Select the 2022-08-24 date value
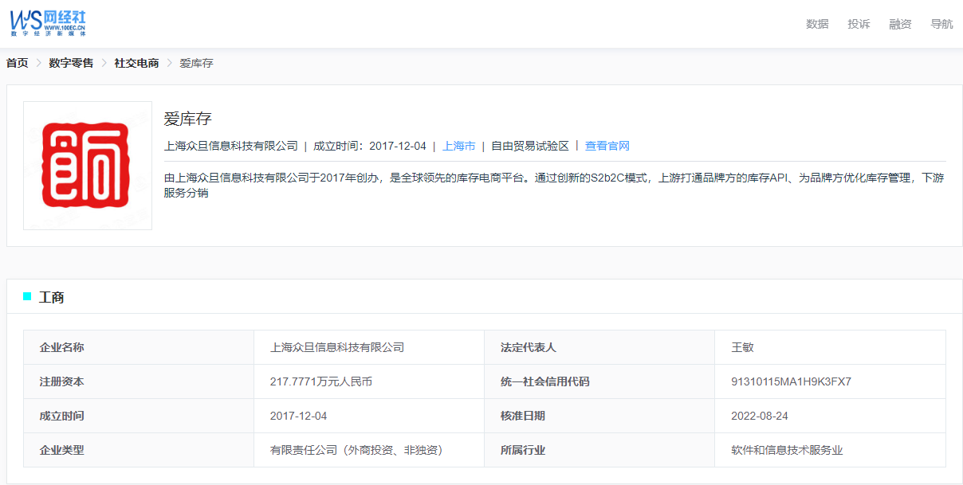This screenshot has width=963, height=485. click(x=760, y=416)
